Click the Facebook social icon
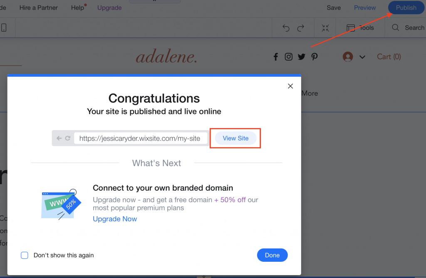The width and height of the screenshot is (426, 278). (275, 57)
